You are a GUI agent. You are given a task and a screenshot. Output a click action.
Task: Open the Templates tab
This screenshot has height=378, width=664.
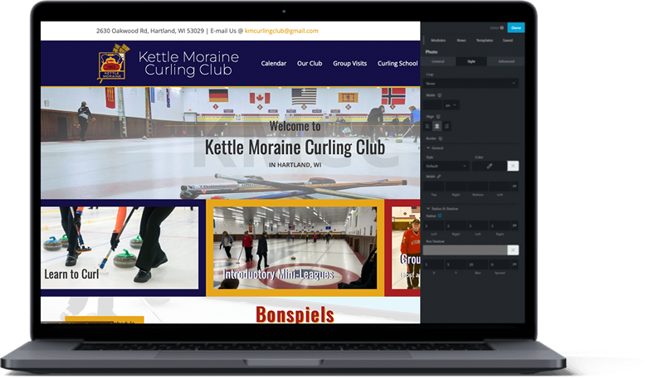point(485,40)
